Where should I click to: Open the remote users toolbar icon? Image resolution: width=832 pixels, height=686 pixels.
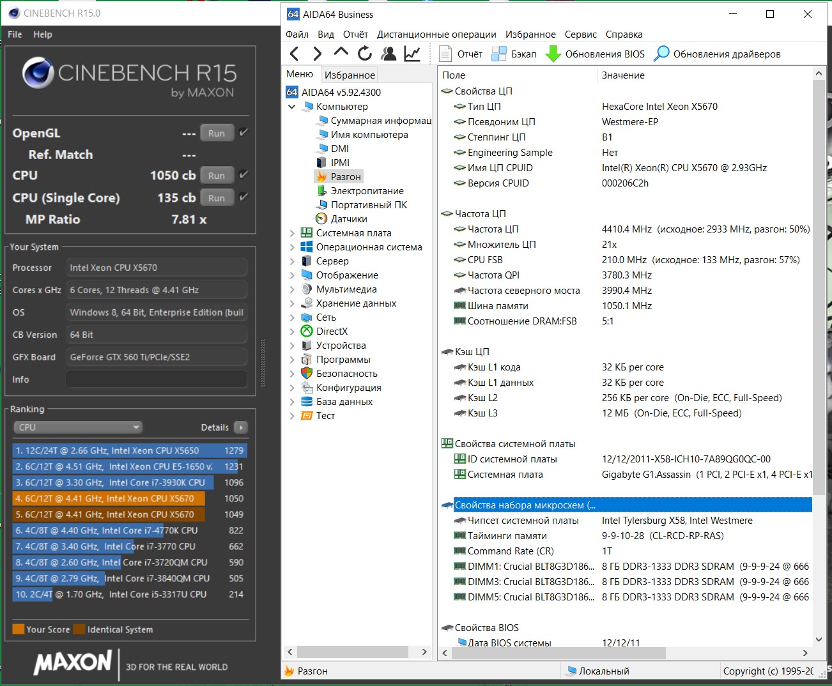tap(388, 54)
